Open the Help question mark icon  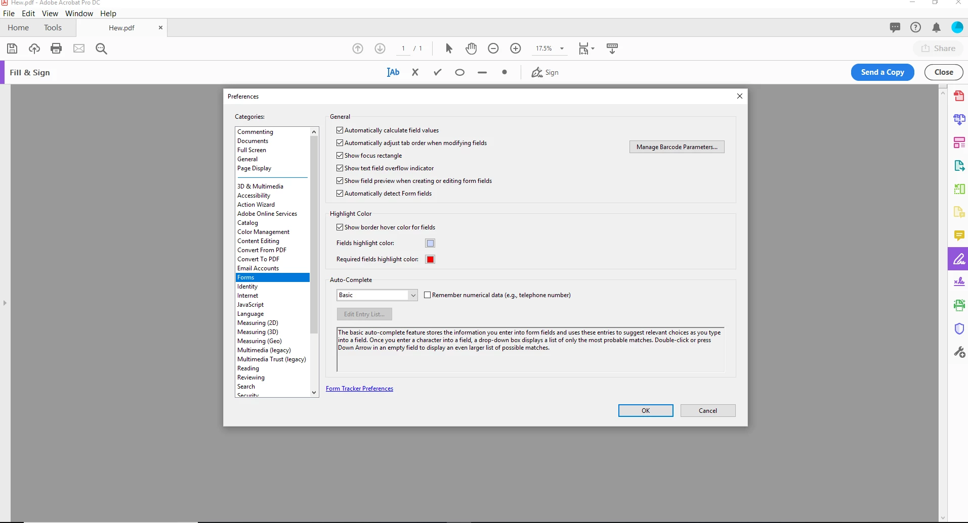(x=916, y=27)
